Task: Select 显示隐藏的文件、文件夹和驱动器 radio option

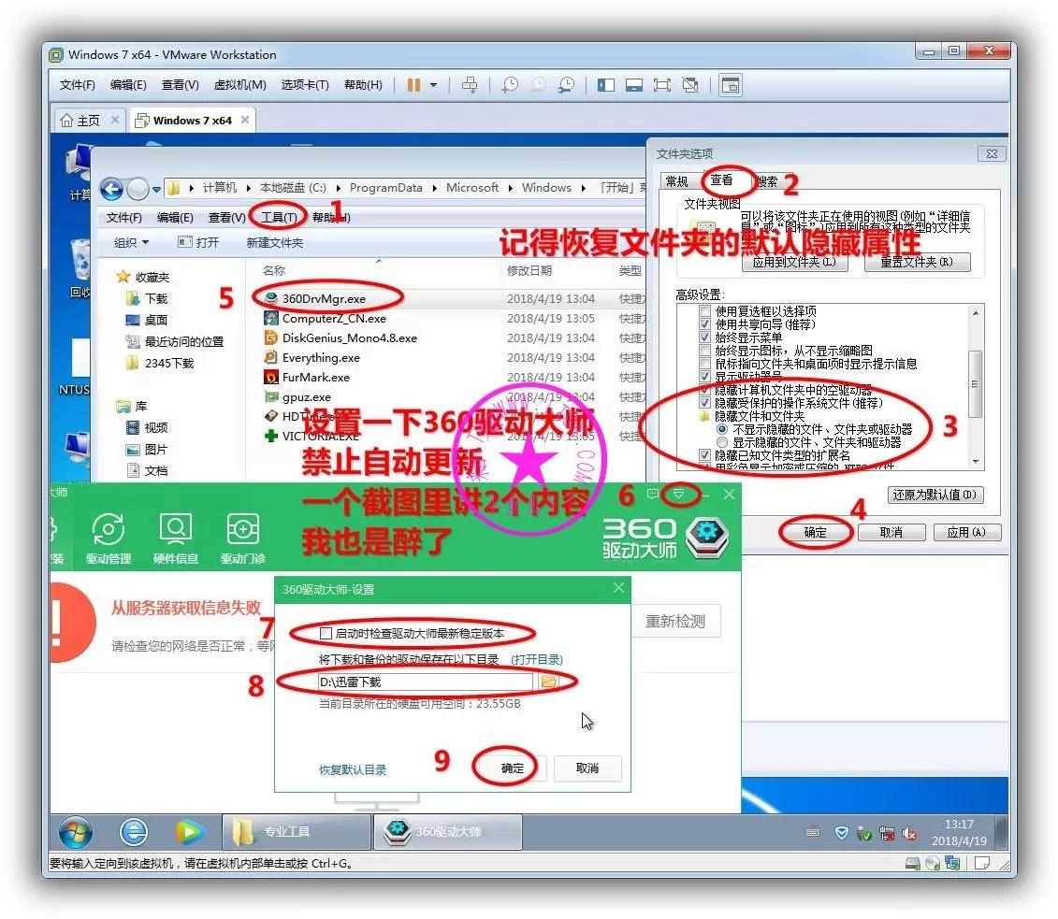Action: 722,442
